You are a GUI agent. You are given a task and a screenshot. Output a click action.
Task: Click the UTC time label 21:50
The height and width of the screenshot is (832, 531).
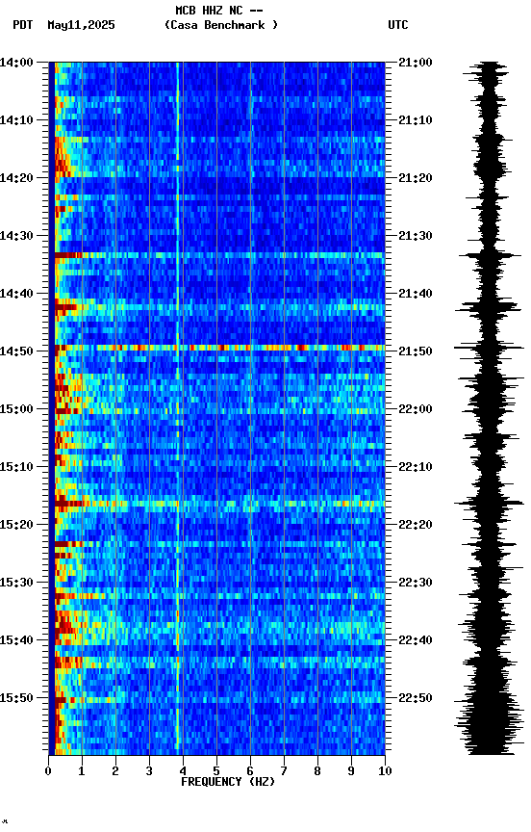coord(416,351)
